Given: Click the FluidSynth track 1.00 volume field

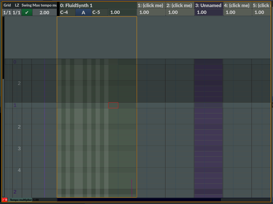Looking at the screenshot, I should [122, 13].
